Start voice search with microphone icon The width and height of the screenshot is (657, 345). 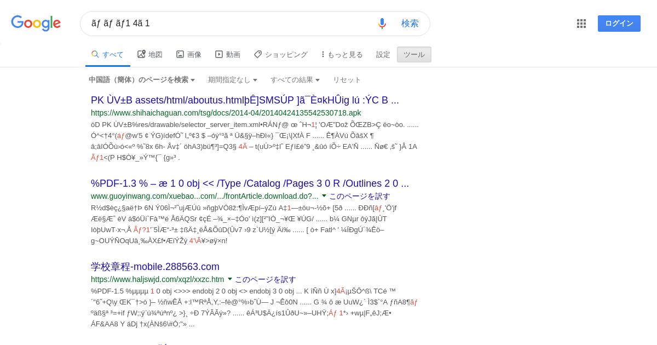(382, 24)
